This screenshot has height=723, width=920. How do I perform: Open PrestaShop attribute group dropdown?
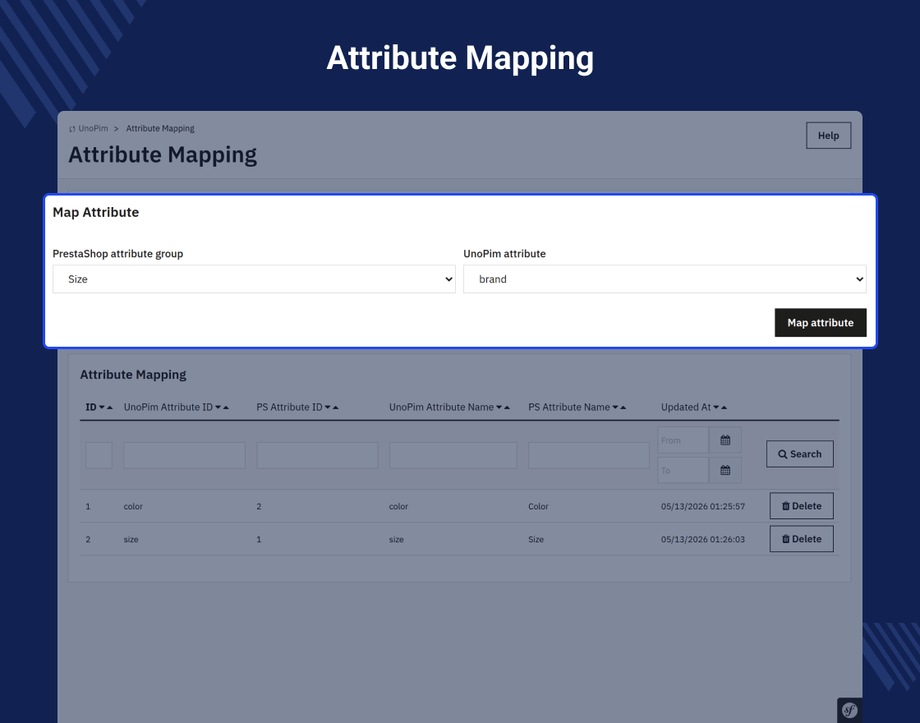[x=254, y=279]
